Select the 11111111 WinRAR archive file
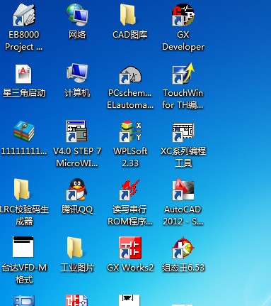This screenshot has width=271, height=306. (x=24, y=131)
